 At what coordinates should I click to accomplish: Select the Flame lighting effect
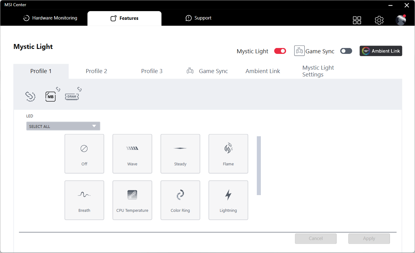pos(228,154)
